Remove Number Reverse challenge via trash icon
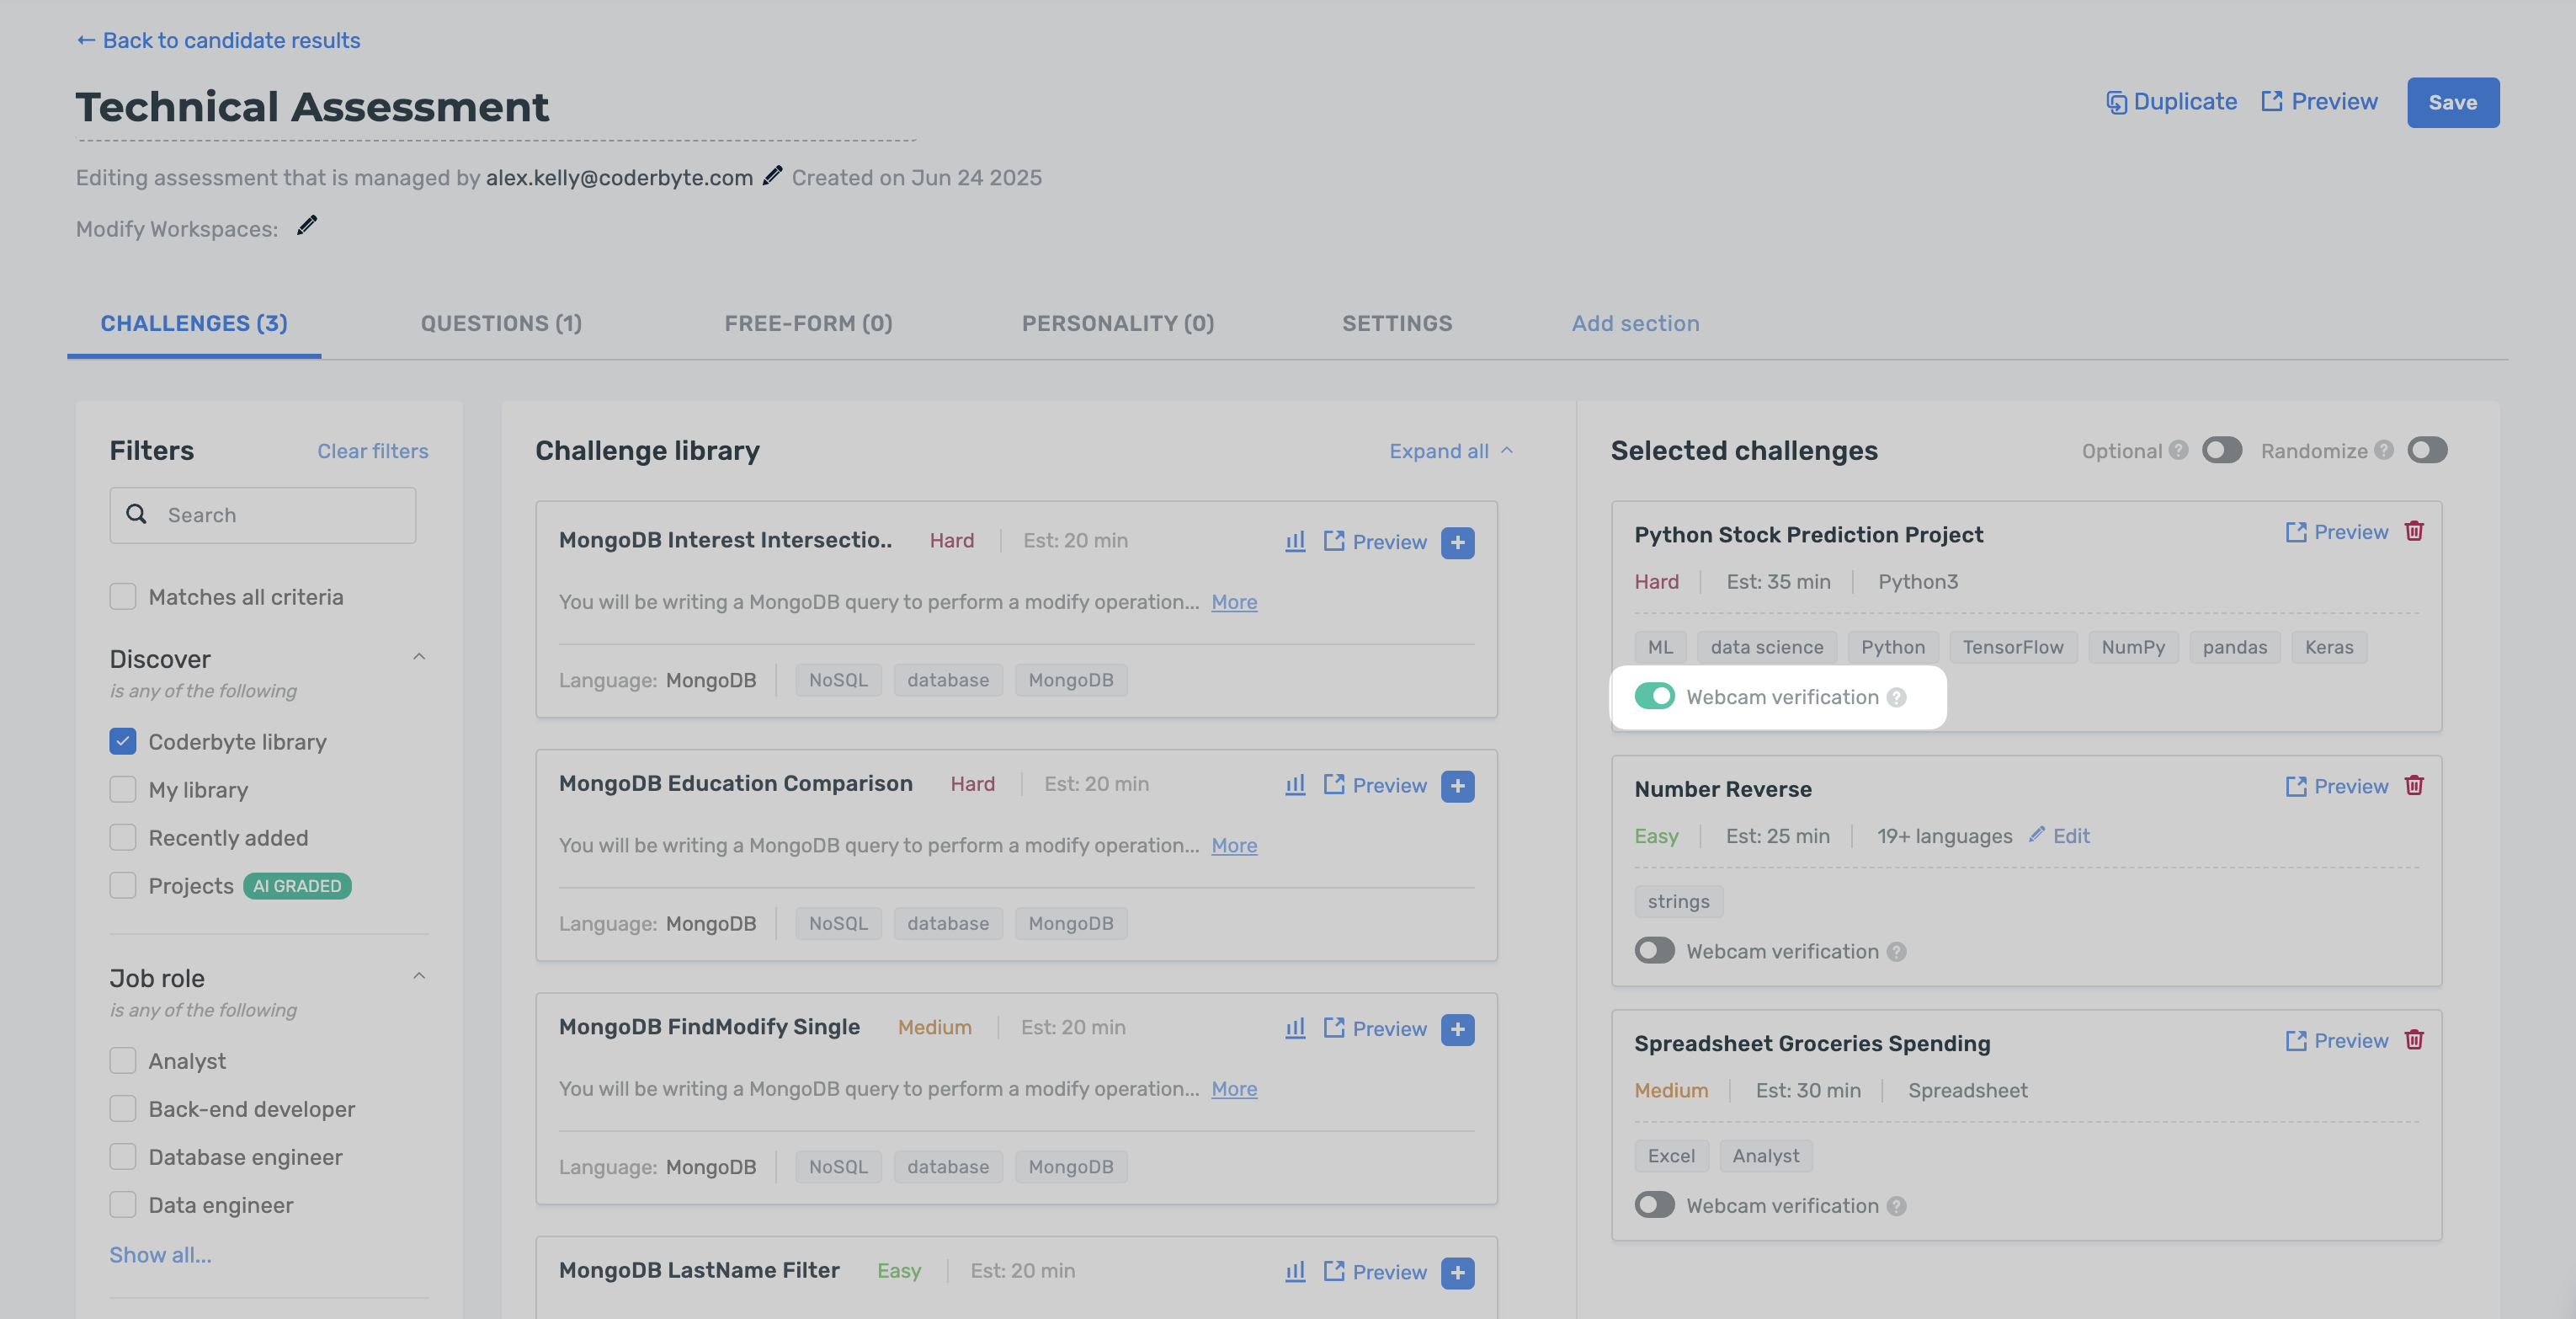 2413,786
